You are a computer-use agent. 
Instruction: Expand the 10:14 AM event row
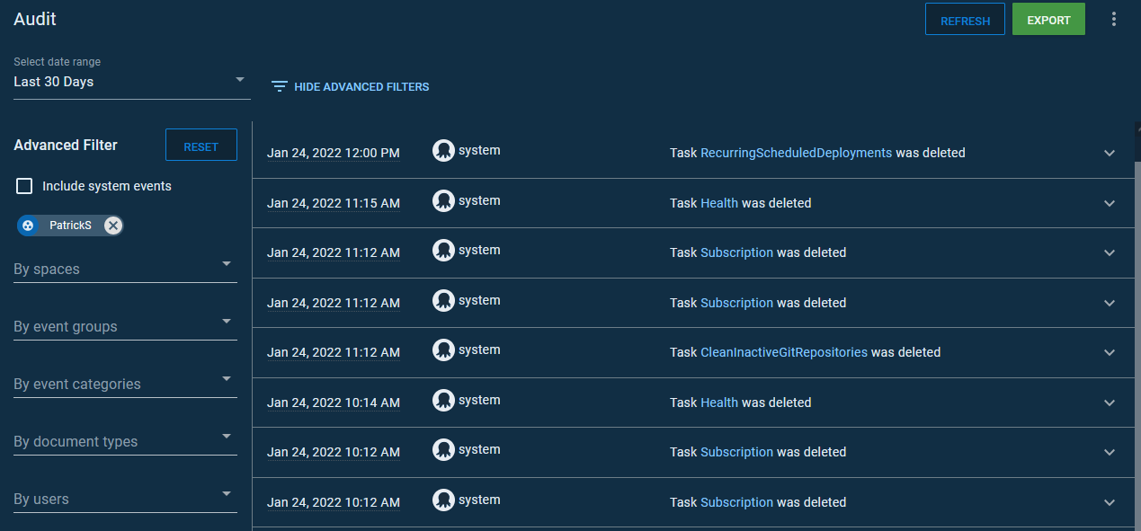click(1110, 403)
